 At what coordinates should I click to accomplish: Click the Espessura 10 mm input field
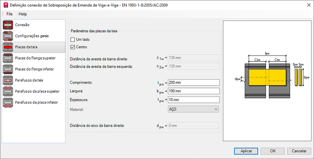(x=194, y=100)
